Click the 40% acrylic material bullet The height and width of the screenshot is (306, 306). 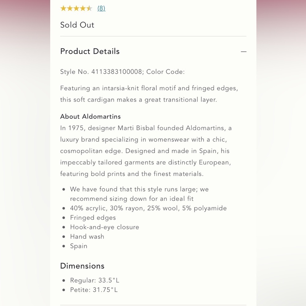(x=148, y=208)
